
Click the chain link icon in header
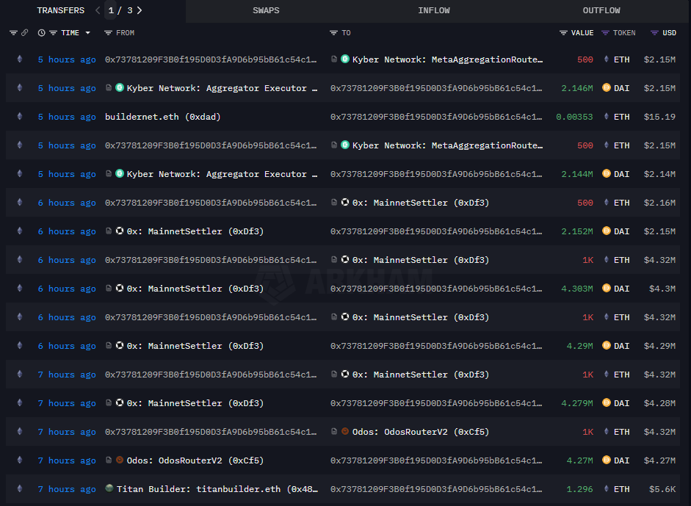click(x=24, y=33)
